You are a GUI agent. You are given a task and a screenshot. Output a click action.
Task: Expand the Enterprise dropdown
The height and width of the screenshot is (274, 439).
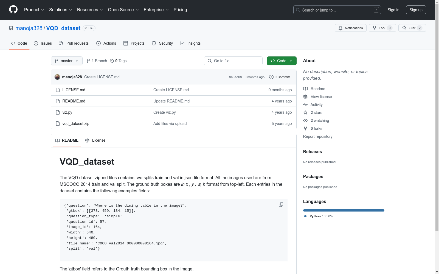156,10
